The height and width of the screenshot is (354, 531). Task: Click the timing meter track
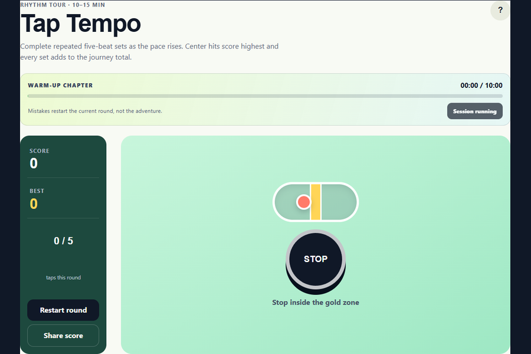(316, 202)
